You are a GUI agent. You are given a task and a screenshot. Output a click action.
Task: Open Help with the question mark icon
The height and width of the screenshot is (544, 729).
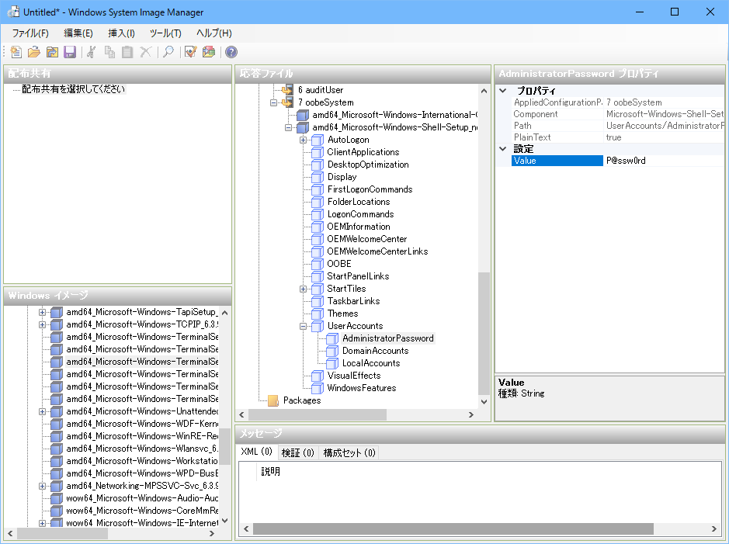[x=231, y=52]
